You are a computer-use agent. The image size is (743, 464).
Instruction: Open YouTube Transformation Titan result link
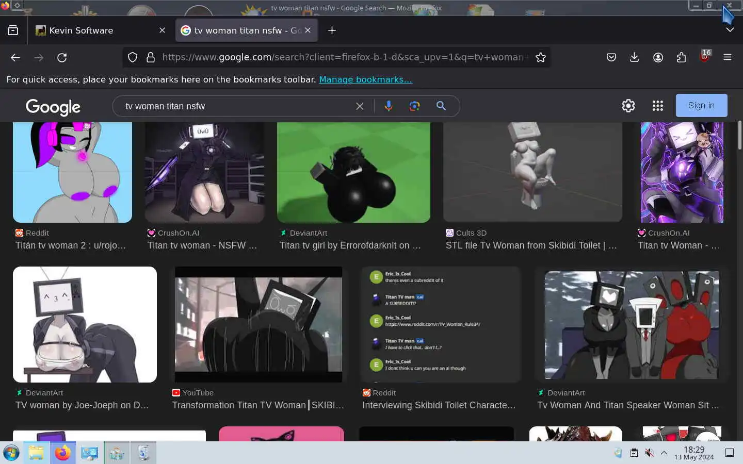(x=258, y=405)
